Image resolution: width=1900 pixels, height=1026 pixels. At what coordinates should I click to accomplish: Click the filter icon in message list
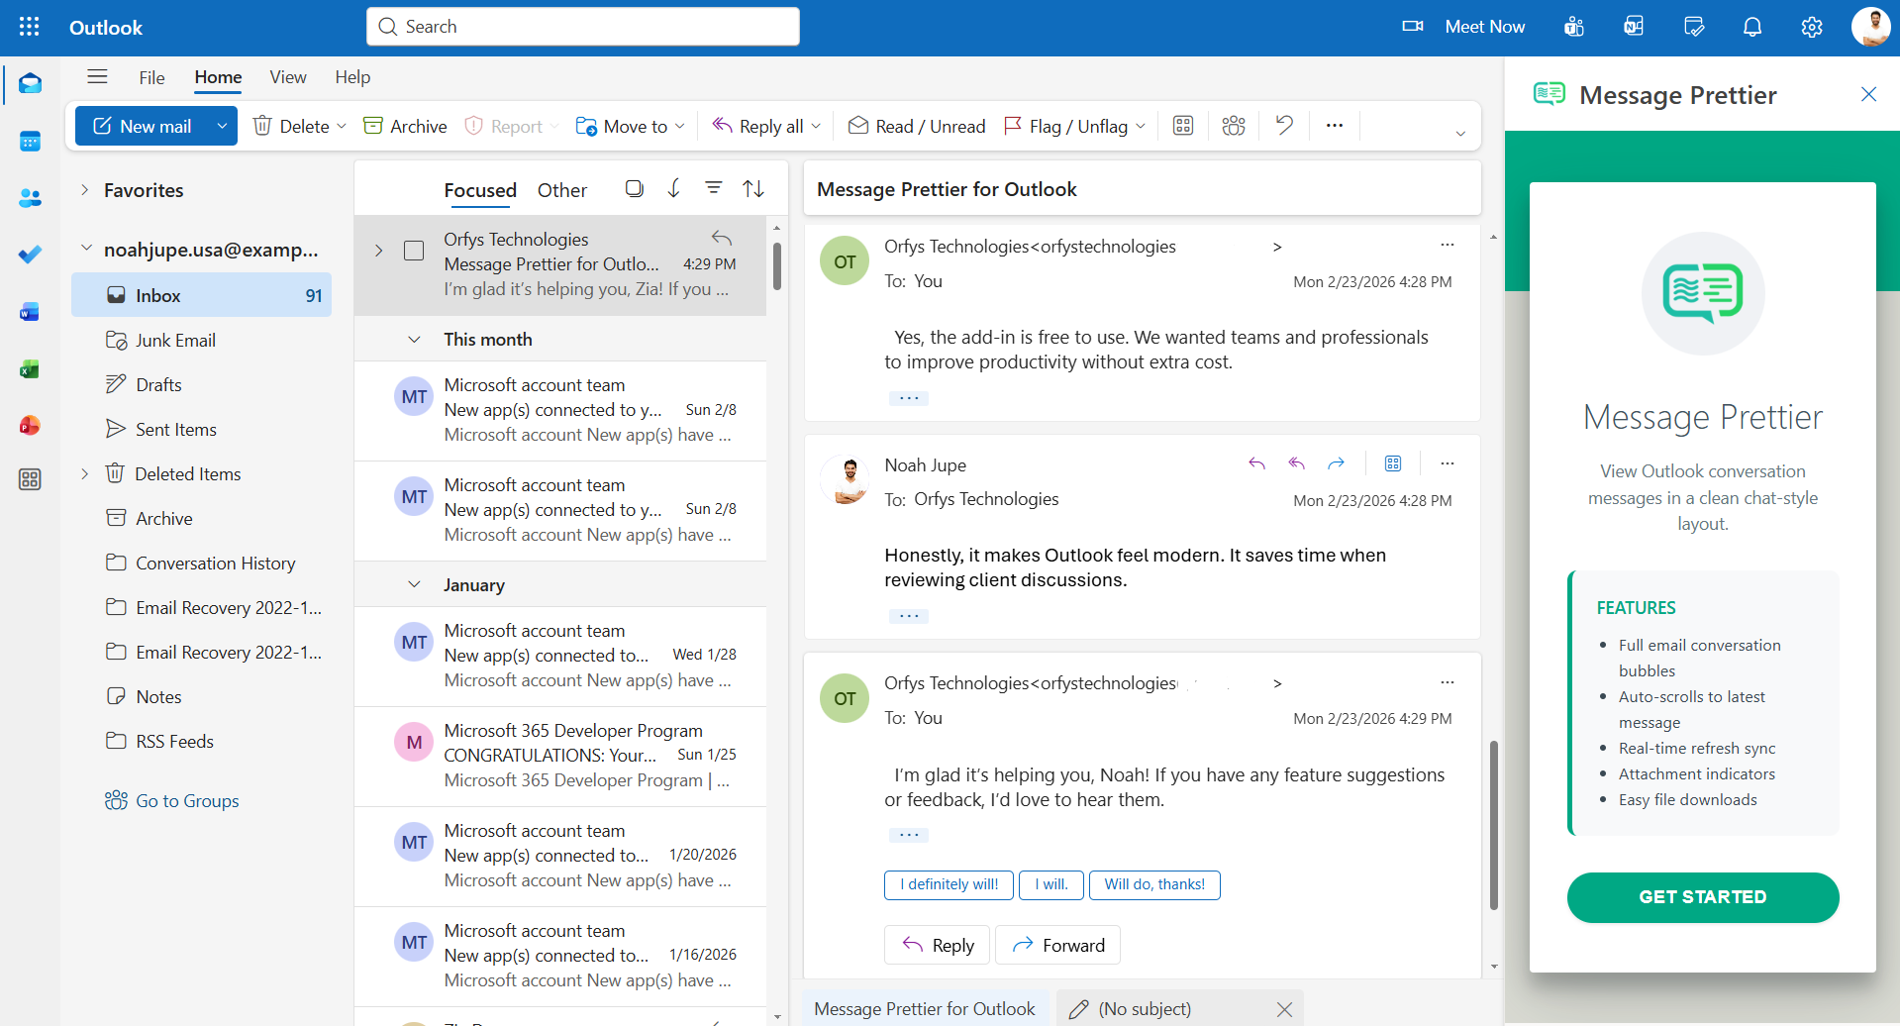pos(713,188)
